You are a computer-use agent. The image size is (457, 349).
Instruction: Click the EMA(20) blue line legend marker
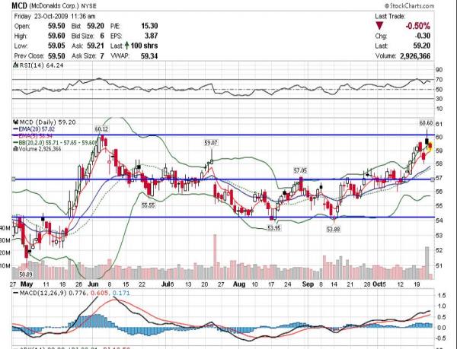pyautogui.click(x=16, y=128)
